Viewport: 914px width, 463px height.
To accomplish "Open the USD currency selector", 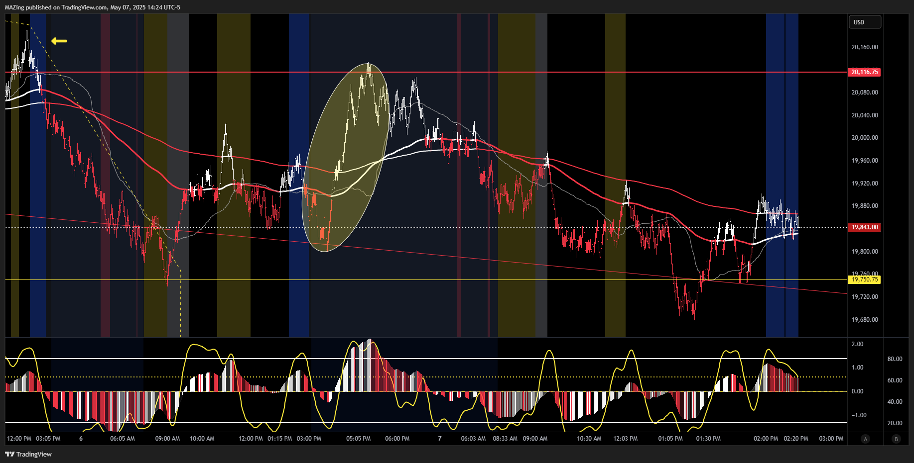I will click(x=865, y=22).
